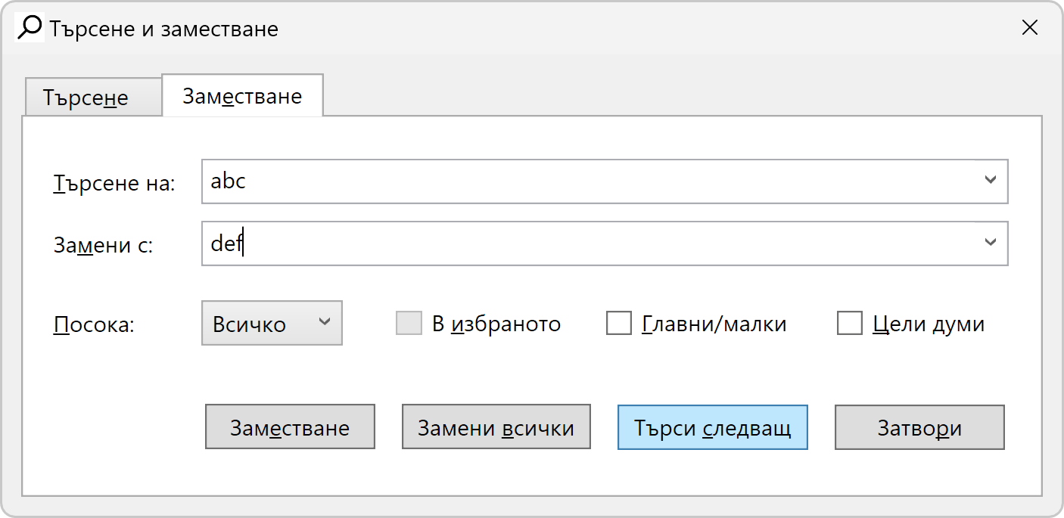Screen dimensions: 1064x518
Task: Click the Търси следващ button
Action: (713, 427)
